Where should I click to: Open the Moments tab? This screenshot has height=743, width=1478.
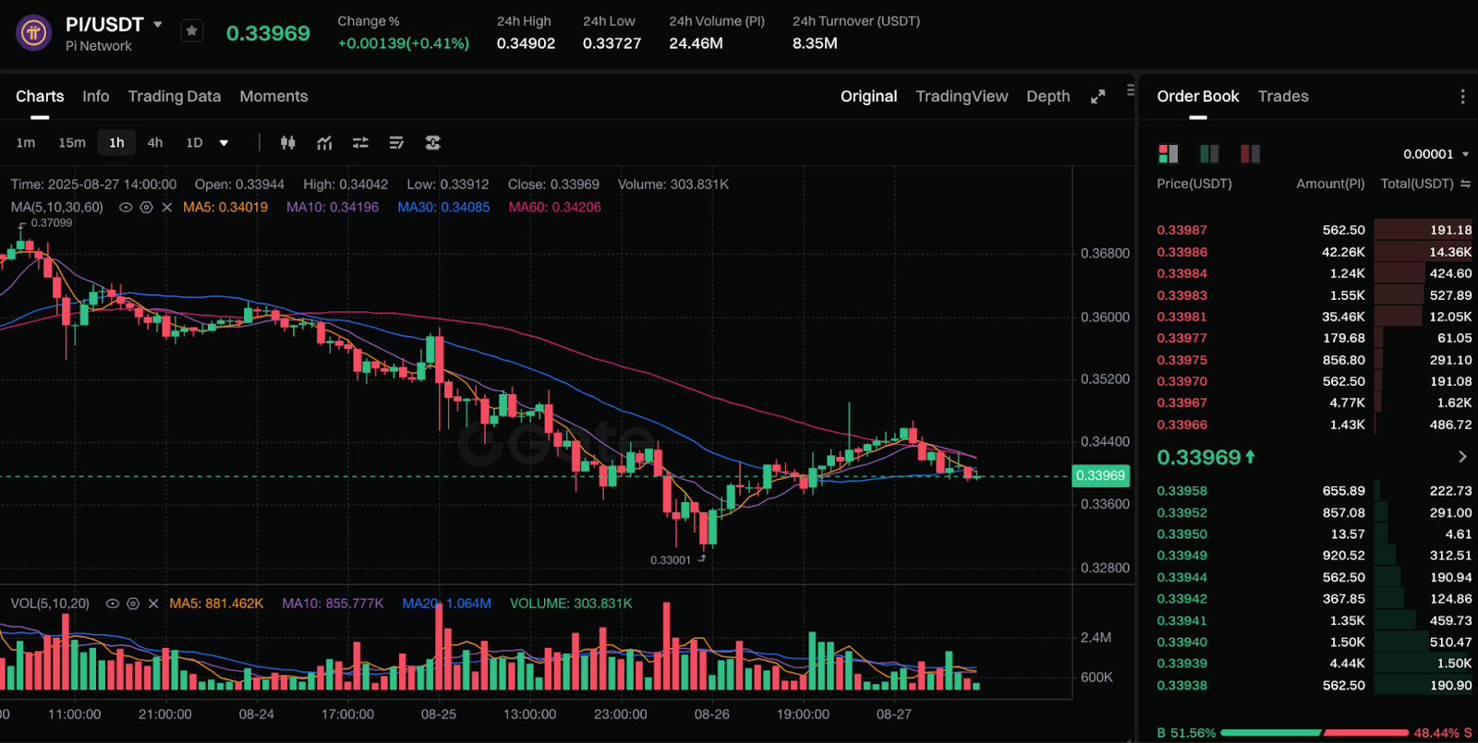click(x=273, y=96)
